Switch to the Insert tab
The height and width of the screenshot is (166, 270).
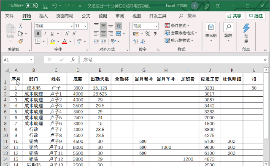[x=43, y=16]
